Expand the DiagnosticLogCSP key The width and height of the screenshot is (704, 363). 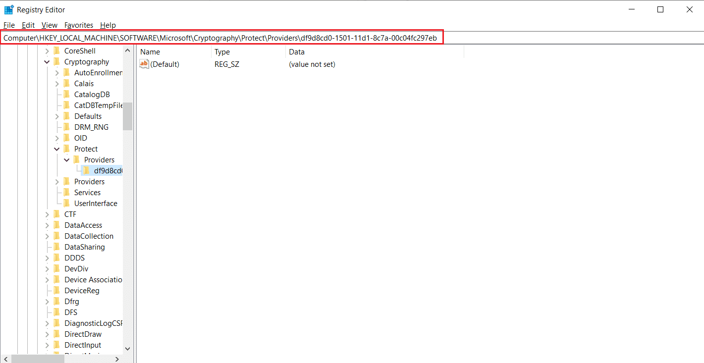pyautogui.click(x=47, y=323)
